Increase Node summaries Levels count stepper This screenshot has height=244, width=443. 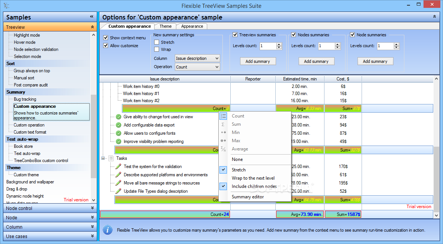click(396, 44)
